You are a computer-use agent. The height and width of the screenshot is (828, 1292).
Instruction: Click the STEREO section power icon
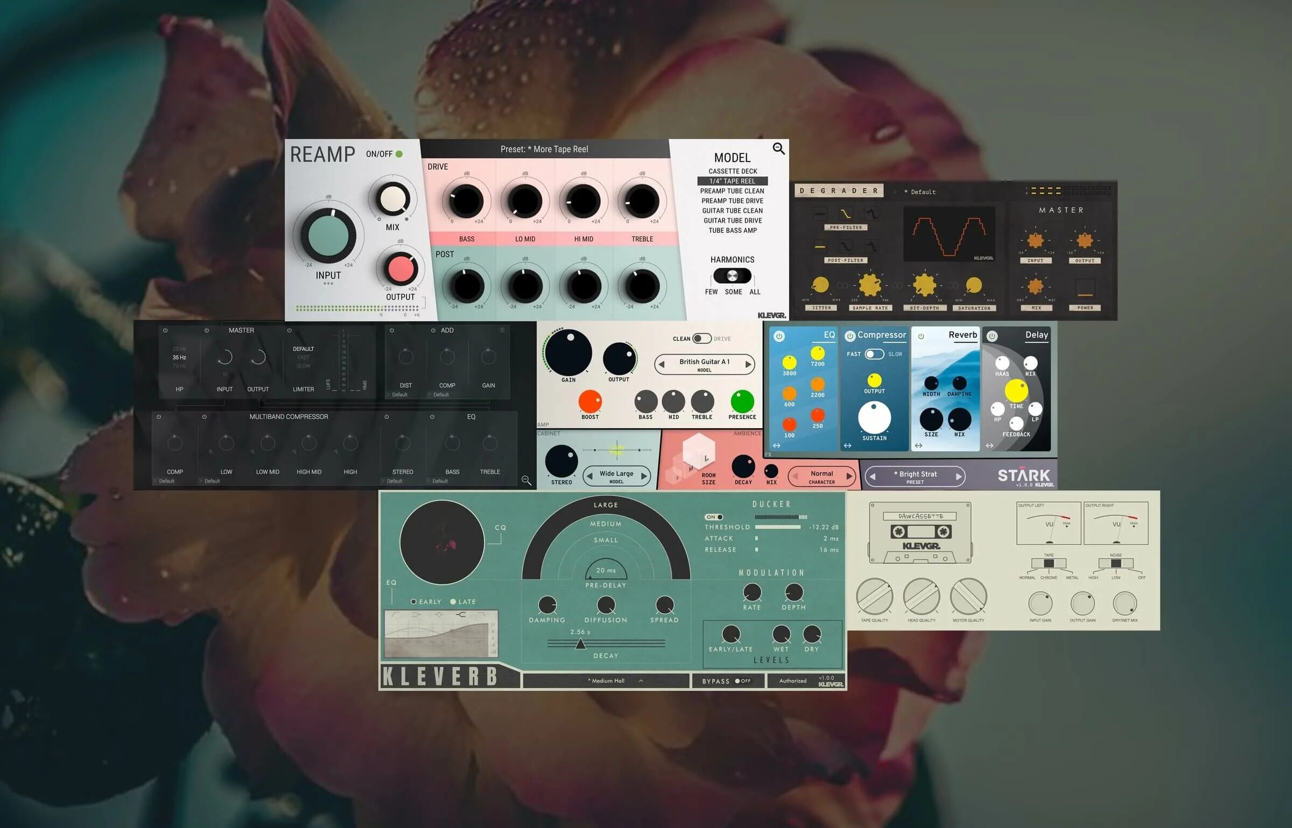(387, 416)
